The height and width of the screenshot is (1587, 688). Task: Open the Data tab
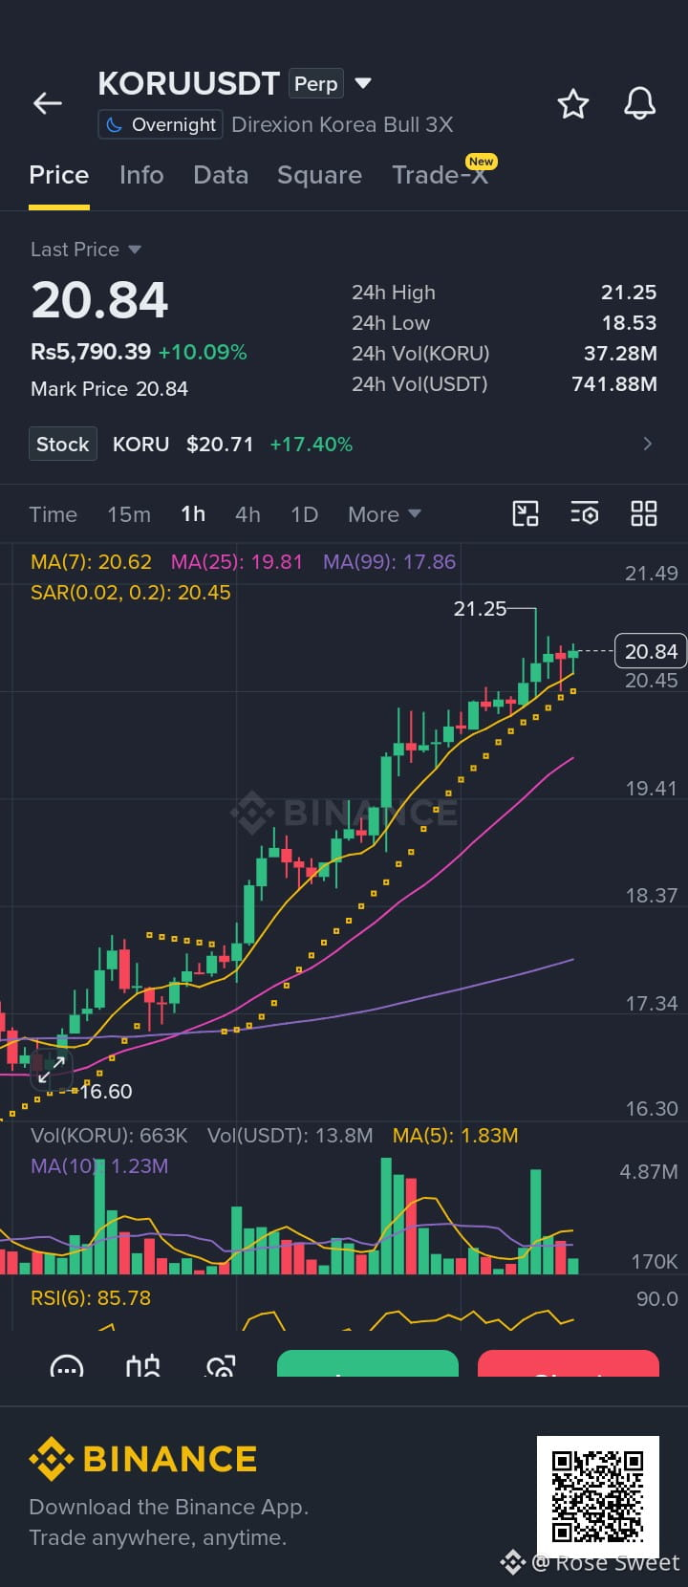click(x=221, y=175)
